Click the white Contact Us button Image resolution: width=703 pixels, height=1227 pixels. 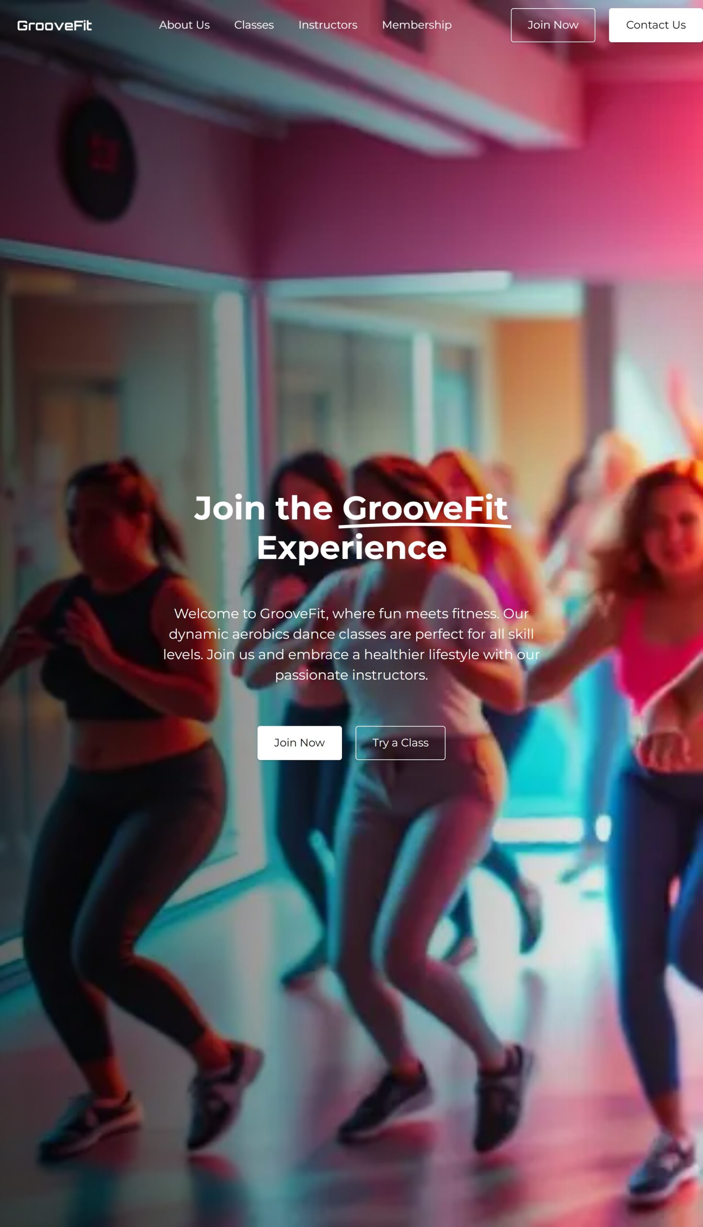click(x=656, y=25)
